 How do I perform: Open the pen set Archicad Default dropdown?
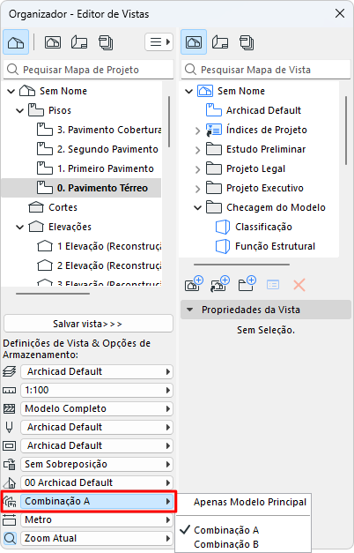pyautogui.click(x=97, y=427)
